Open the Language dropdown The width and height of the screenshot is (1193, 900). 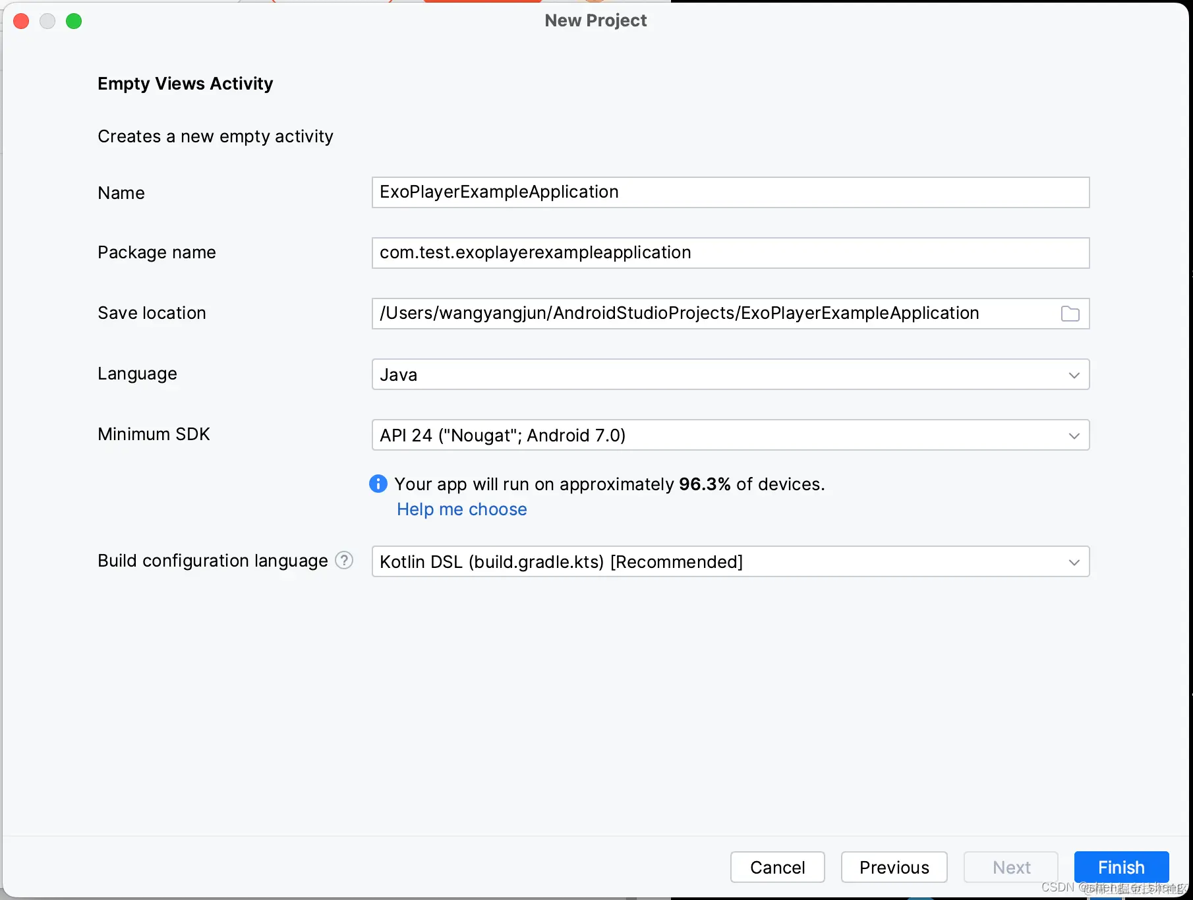coord(1074,375)
